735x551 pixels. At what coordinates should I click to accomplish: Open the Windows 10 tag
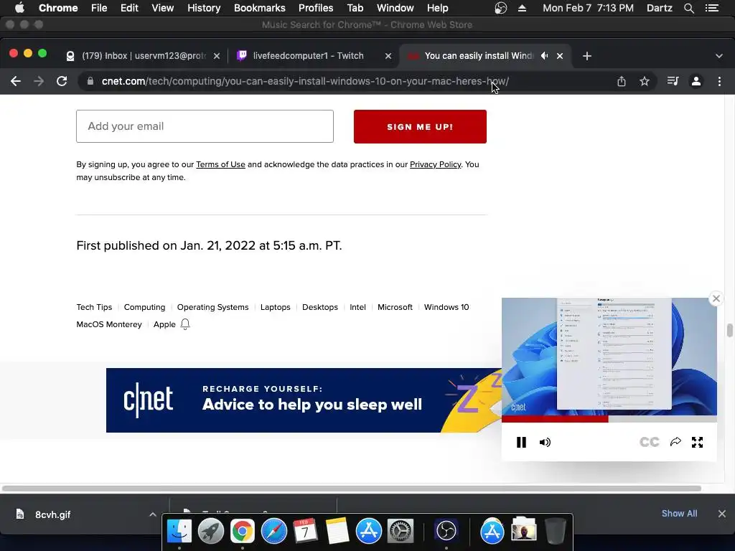pyautogui.click(x=446, y=307)
